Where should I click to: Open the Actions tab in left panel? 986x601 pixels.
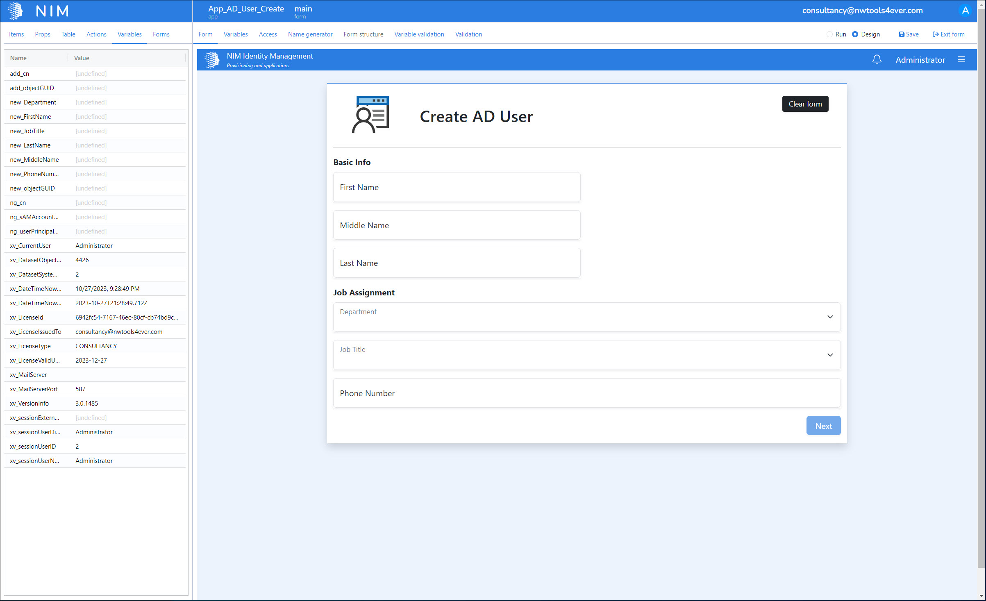(96, 34)
